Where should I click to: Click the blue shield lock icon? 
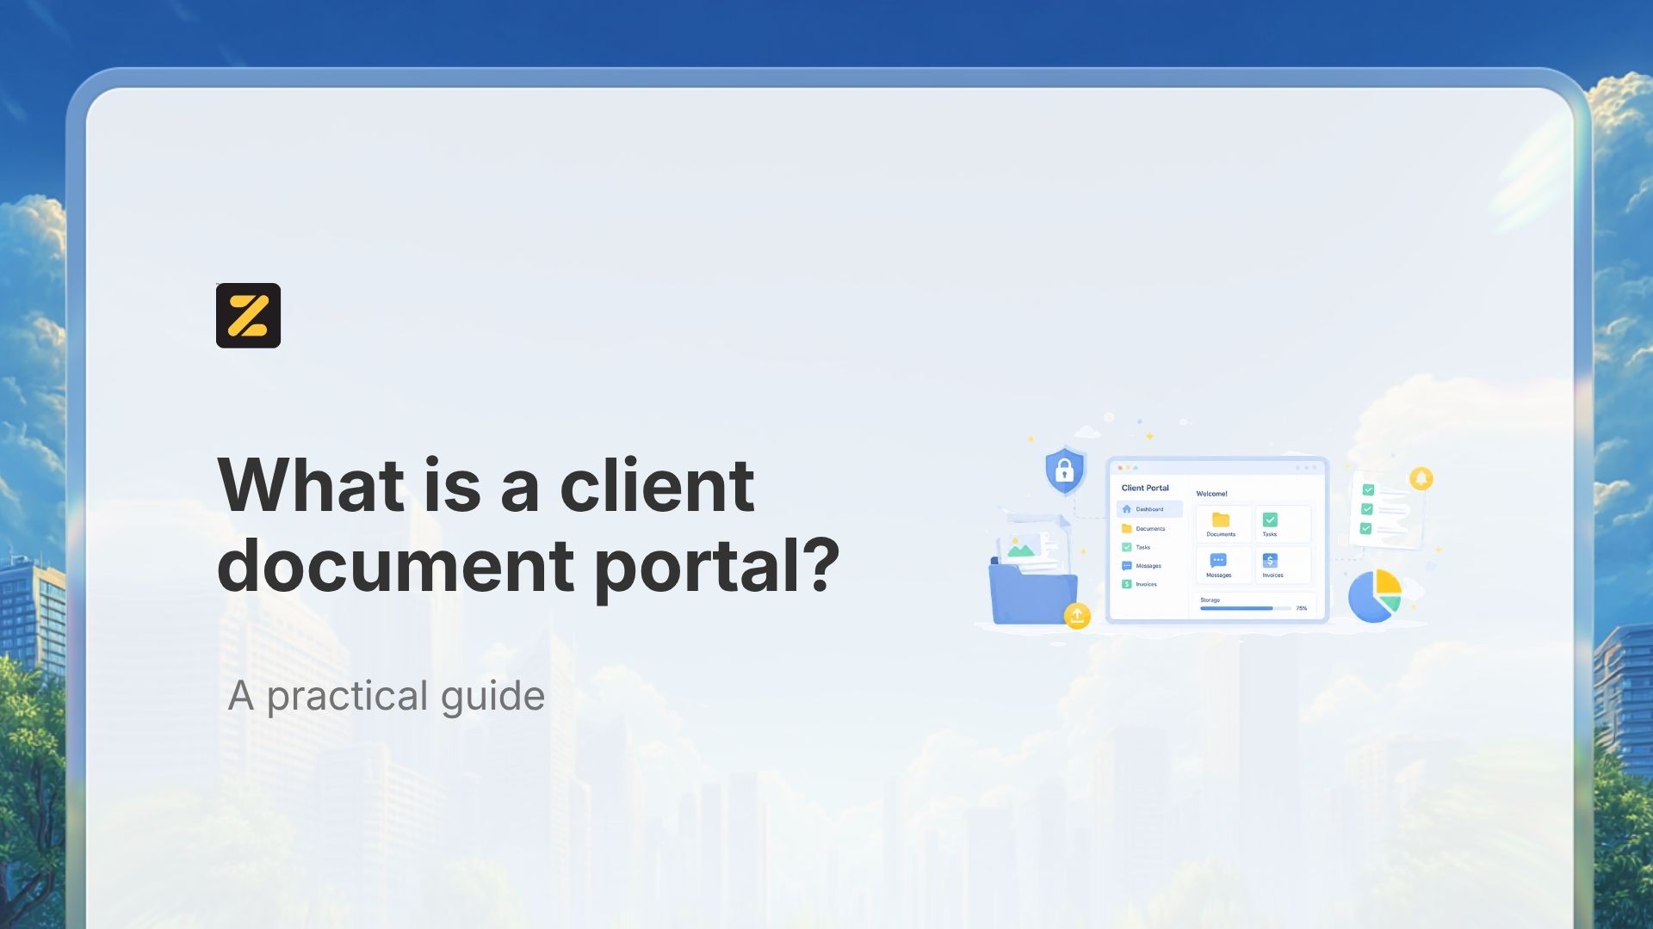click(x=1064, y=471)
